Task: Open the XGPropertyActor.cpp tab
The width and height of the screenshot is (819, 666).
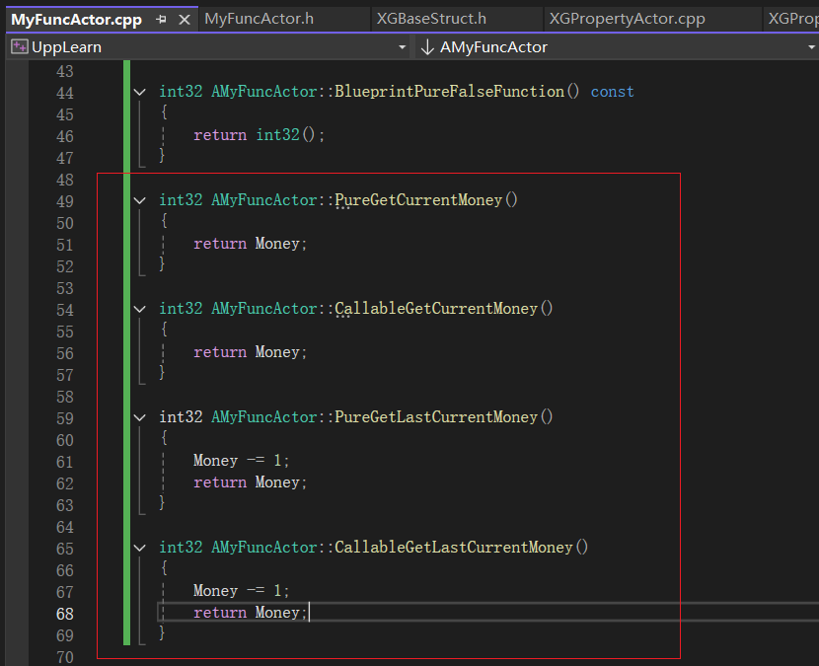Action: (x=627, y=19)
